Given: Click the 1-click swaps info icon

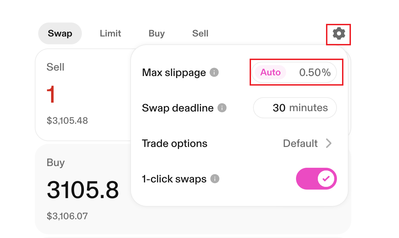Looking at the screenshot, I should click(x=215, y=179).
